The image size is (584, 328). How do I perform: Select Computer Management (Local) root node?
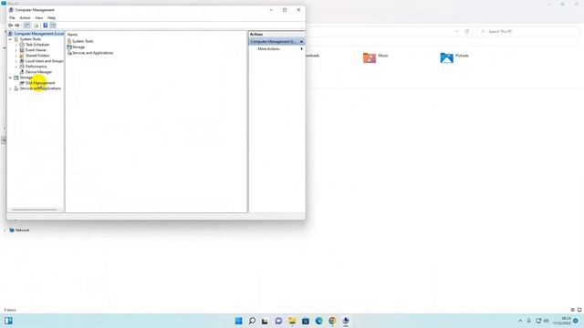coord(38,34)
